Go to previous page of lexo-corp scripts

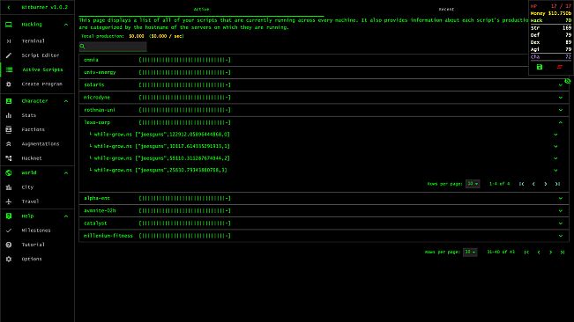[533, 184]
